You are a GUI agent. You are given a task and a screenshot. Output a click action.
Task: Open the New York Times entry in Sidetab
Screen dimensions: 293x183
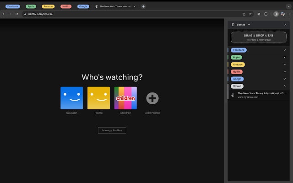tap(259, 95)
